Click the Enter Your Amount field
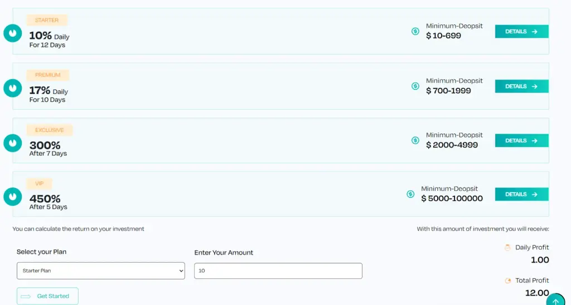Viewport: 571px width, 305px height. [278, 271]
